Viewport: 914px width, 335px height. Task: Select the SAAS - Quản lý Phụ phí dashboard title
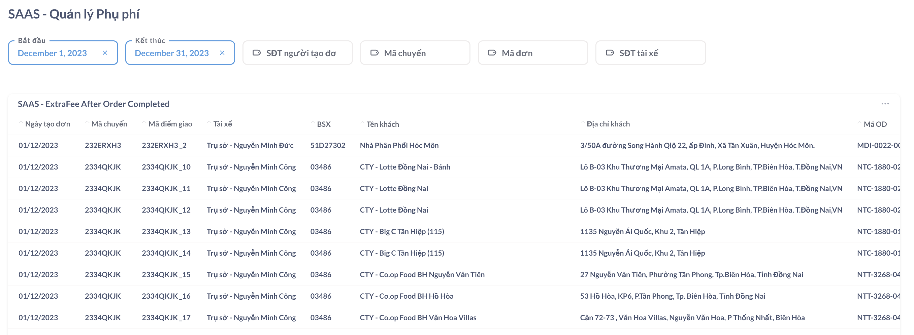[x=74, y=14]
